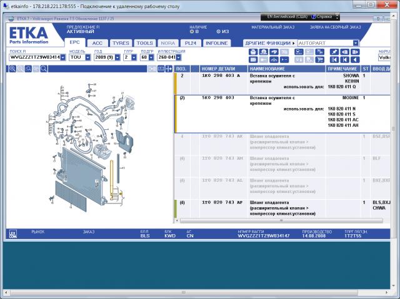Switch to the ACC tab
This screenshot has width=400, height=299.
coord(97,43)
